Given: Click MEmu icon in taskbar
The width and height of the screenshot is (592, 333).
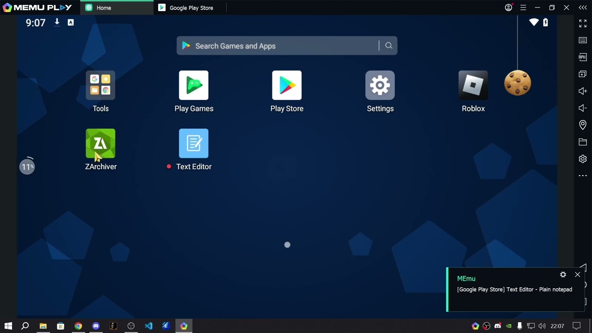Looking at the screenshot, I should pos(184,326).
